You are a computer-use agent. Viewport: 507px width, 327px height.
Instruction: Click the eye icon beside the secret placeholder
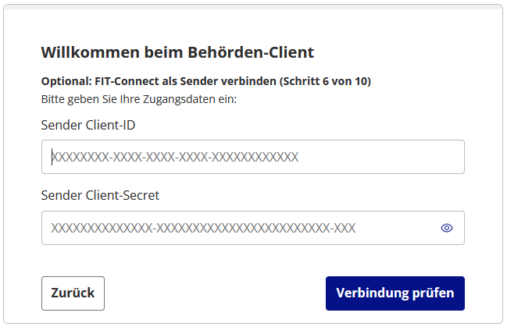click(x=447, y=228)
